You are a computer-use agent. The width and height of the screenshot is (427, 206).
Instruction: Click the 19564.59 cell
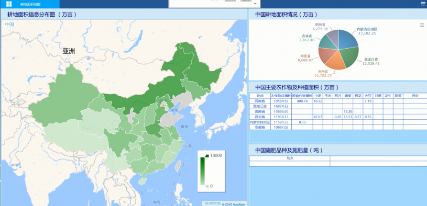click(281, 101)
